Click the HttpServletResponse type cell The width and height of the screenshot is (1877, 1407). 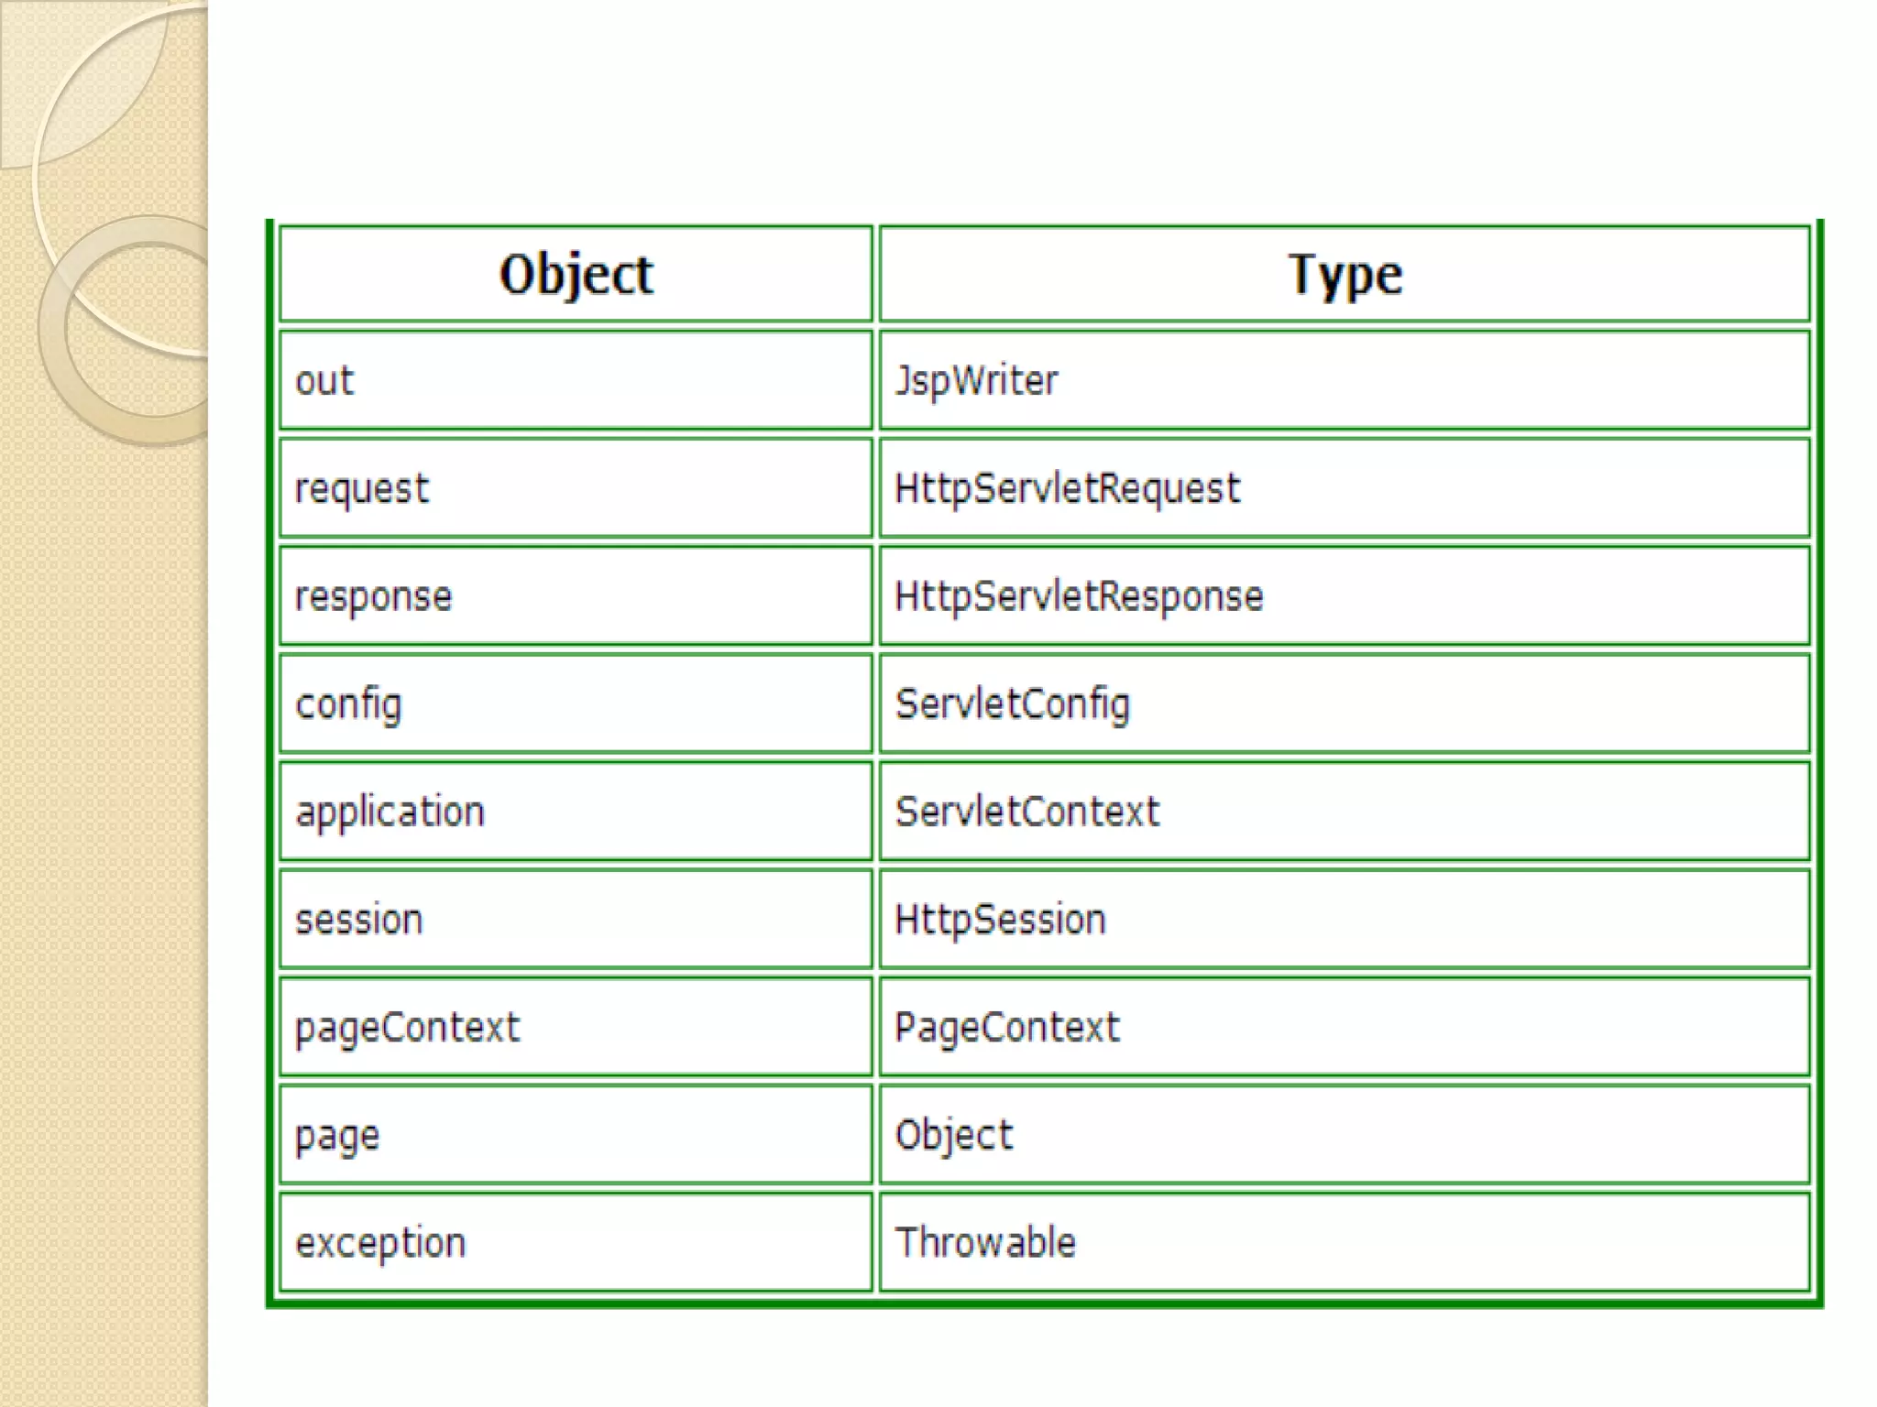click(1079, 596)
